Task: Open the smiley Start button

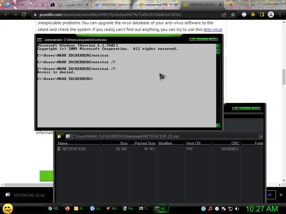Action: pyautogui.click(x=8, y=208)
